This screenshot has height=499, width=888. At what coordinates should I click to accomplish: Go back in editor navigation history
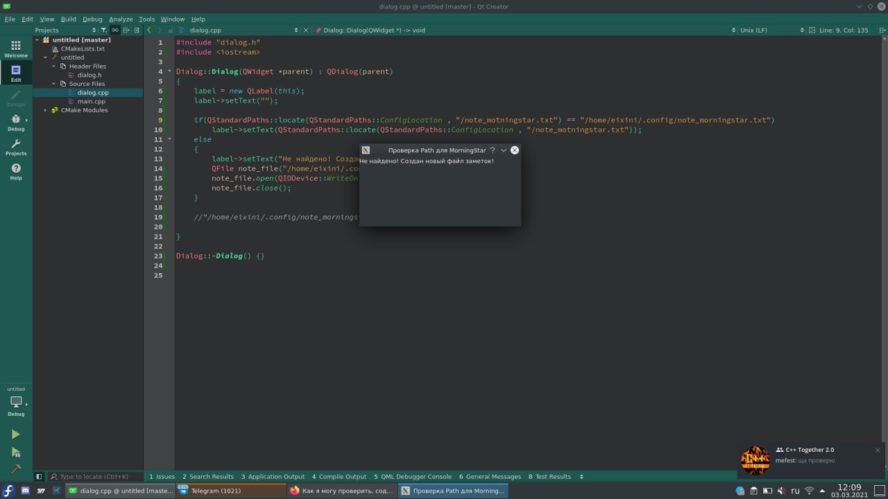click(149, 30)
